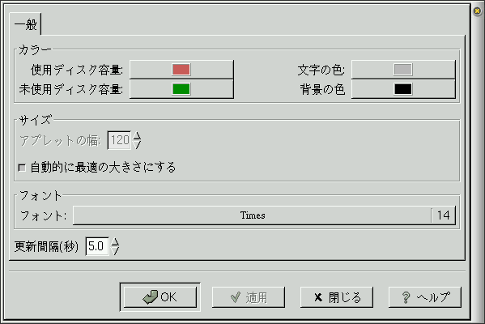Pick the black 背景の色 color swatch

(x=403, y=89)
